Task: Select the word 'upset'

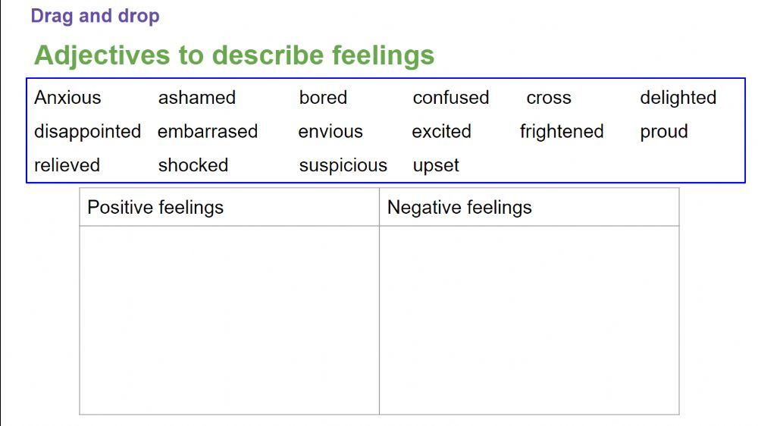Action: (x=436, y=165)
